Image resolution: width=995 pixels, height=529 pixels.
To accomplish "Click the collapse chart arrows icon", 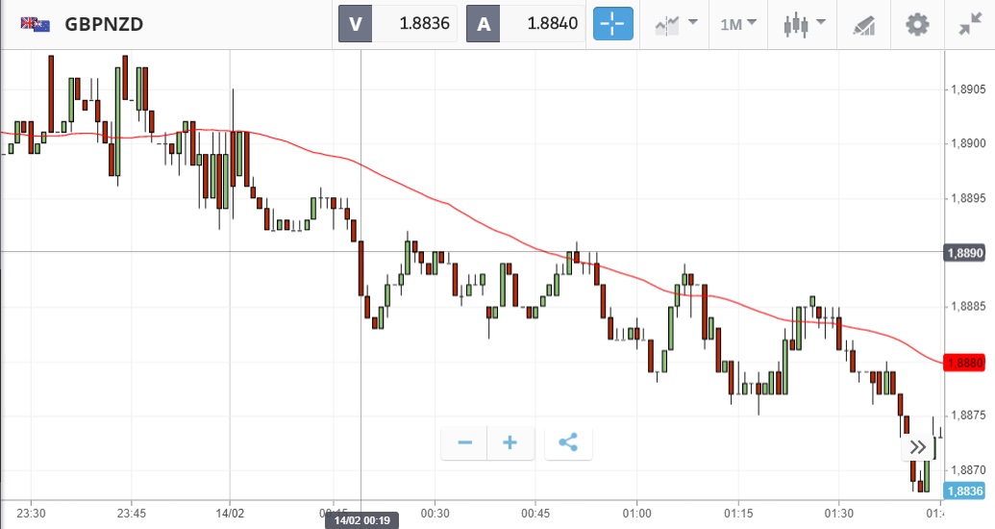I will click(x=970, y=24).
